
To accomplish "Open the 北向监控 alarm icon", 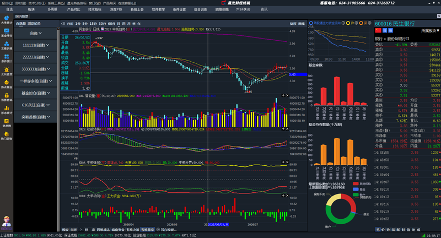I will click(7, 72).
